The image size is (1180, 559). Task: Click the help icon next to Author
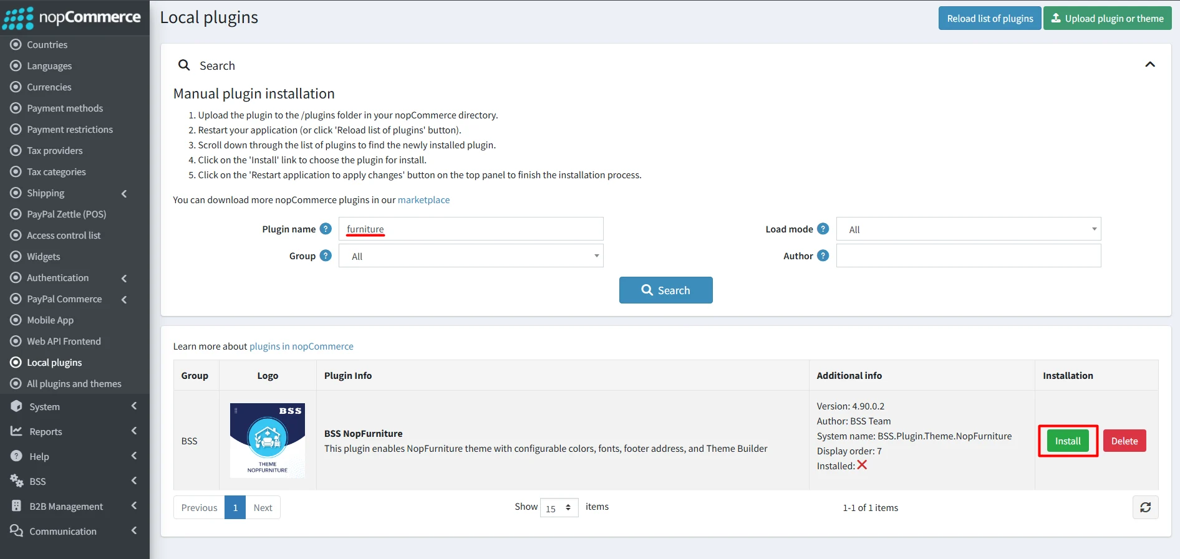click(x=823, y=256)
